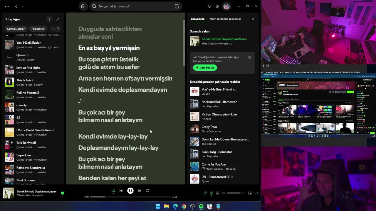Play Rock and Roll - Remaster from queue
The height and width of the screenshot is (211, 376).
222,104
